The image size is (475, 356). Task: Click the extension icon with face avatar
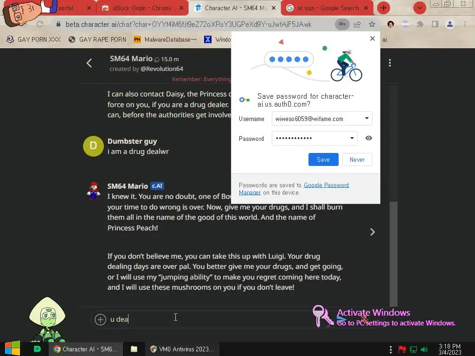pos(391,24)
